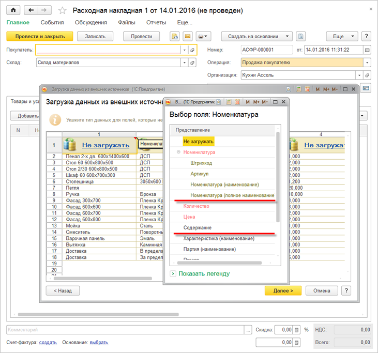Add document to favorites with star icon
This screenshot has width=378, height=353.
click(63, 11)
